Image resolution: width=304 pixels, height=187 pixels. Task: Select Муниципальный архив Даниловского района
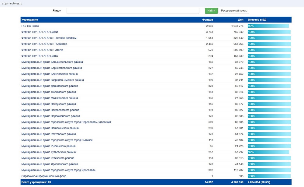(x=50, y=86)
